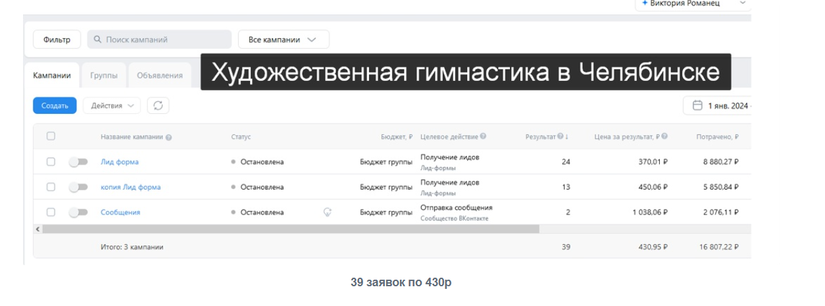The image size is (825, 306).
Task: Click the Бюджет, ₽ column header
Action: (x=397, y=137)
